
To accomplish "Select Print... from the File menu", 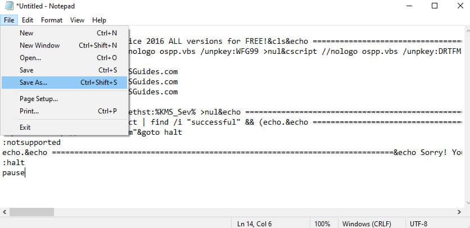I will pos(64,111).
